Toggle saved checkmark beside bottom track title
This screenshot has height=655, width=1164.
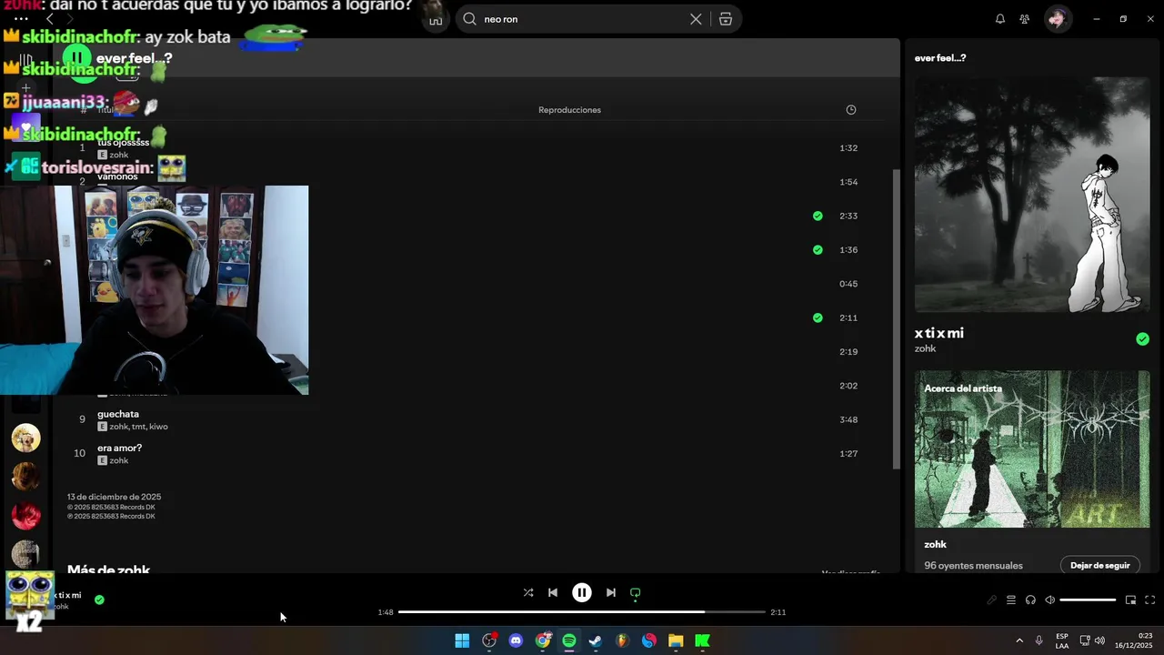click(x=99, y=600)
